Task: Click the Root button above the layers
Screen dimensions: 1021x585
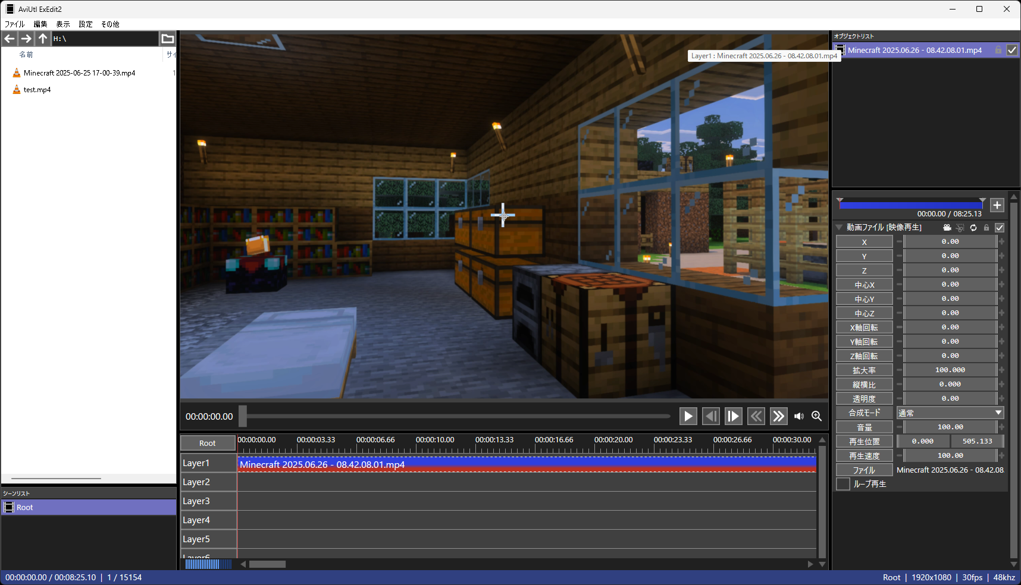Action: point(208,443)
